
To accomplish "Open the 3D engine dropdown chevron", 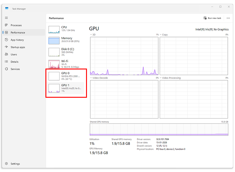I will coord(91,35).
